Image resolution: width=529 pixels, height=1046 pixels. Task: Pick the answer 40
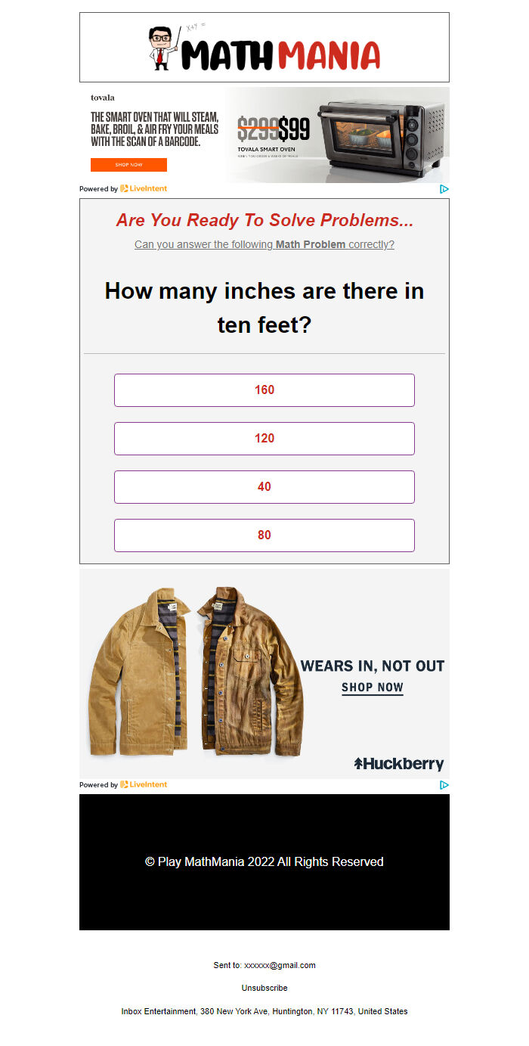click(x=264, y=487)
